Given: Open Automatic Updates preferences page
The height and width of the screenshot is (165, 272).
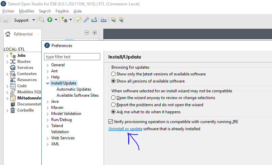Looking at the screenshot, I should (x=74, y=89).
